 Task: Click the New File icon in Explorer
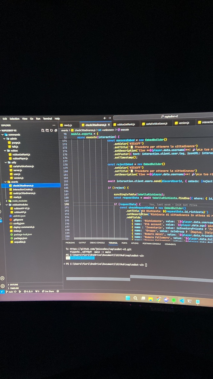pos(43,131)
